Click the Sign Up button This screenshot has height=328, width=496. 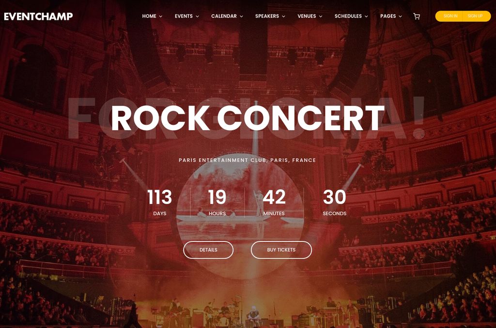tap(476, 16)
